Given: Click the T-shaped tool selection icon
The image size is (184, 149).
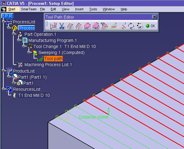Looking at the screenshot, I should (104, 26).
